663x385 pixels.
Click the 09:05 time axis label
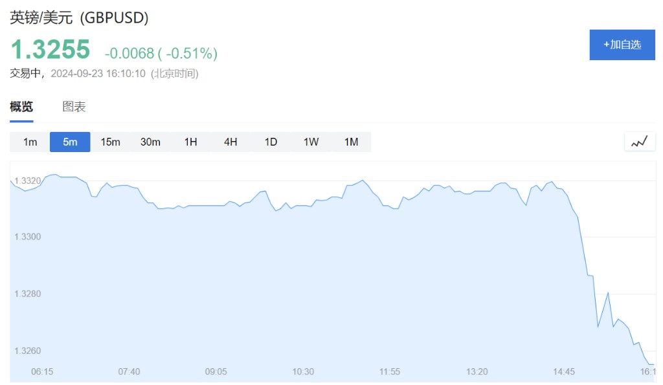click(x=216, y=371)
